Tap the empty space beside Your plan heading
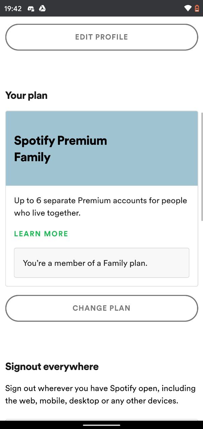Image resolution: width=203 pixels, height=429 pixels. [x=124, y=96]
